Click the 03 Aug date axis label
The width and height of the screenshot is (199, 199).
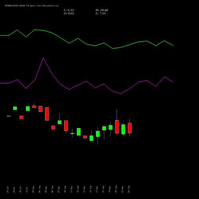33,189
